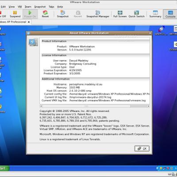
Task: Open the Tabs menu
Action: (x=51, y=7)
